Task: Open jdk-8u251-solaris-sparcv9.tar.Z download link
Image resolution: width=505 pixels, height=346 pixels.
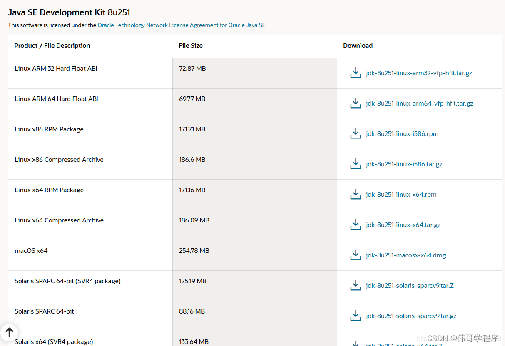Action: pyautogui.click(x=410, y=286)
